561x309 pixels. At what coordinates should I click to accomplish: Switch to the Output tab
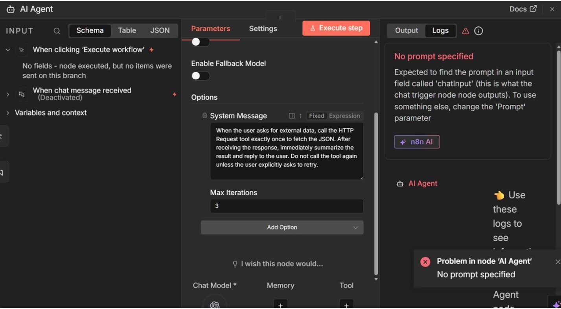406,31
